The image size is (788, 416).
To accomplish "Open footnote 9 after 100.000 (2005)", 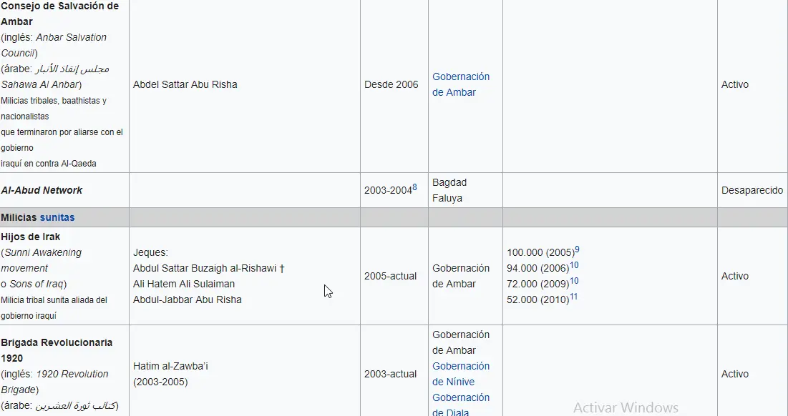I will tap(577, 249).
